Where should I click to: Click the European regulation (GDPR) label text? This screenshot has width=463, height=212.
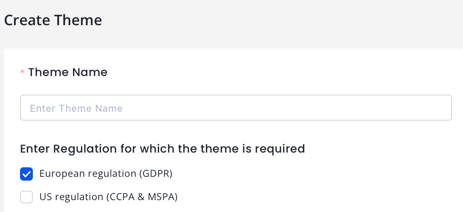tap(106, 174)
